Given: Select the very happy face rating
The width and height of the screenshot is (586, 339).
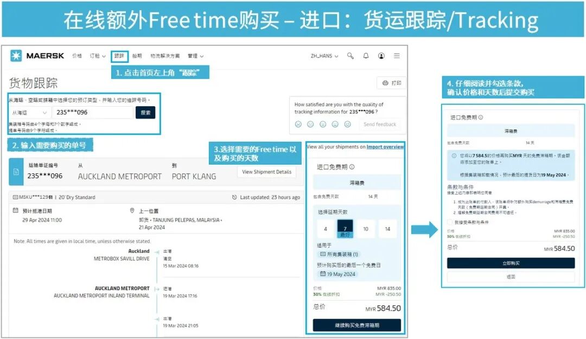Looking at the screenshot, I should coord(348,124).
